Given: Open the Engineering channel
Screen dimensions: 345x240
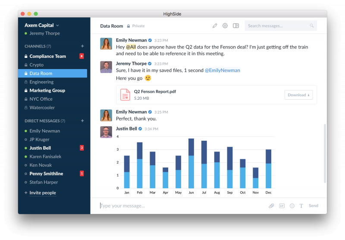Looking at the screenshot, I should 52,82.
